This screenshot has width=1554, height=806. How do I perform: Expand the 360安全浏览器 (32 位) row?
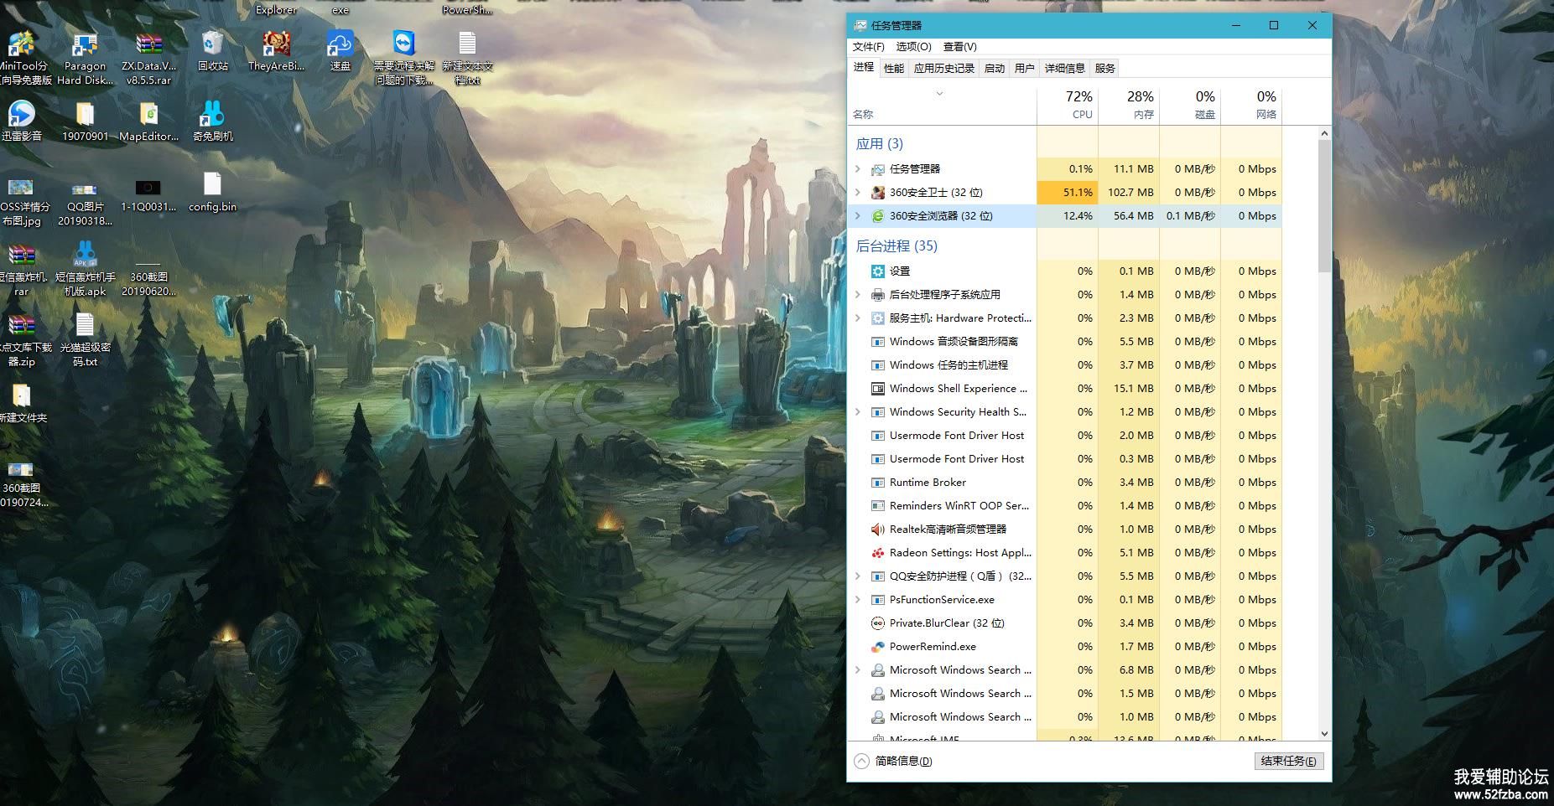tap(857, 215)
